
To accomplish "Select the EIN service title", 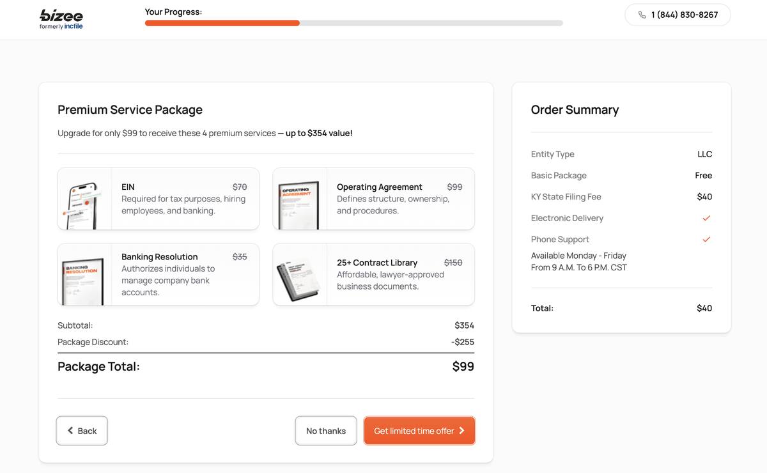I will (x=128, y=187).
